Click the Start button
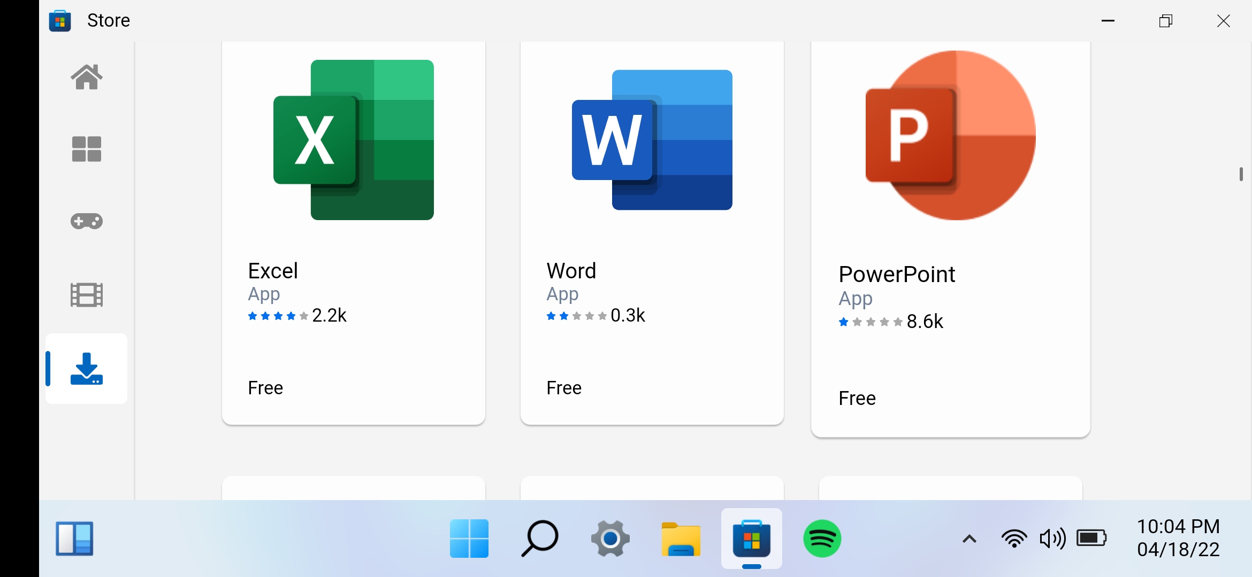 (x=469, y=539)
